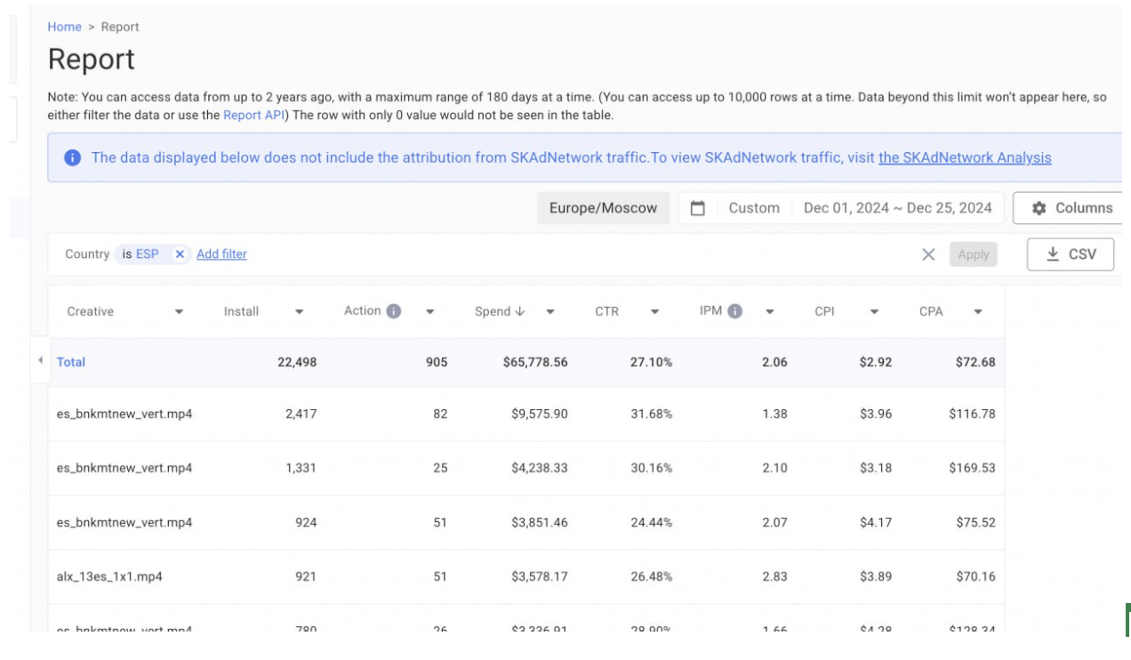Go to Home breadcrumb link
The height and width of the screenshot is (660, 1131).
65,27
